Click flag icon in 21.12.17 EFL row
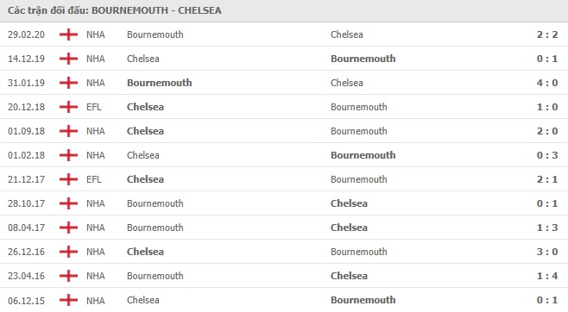568x312 pixels. point(68,179)
